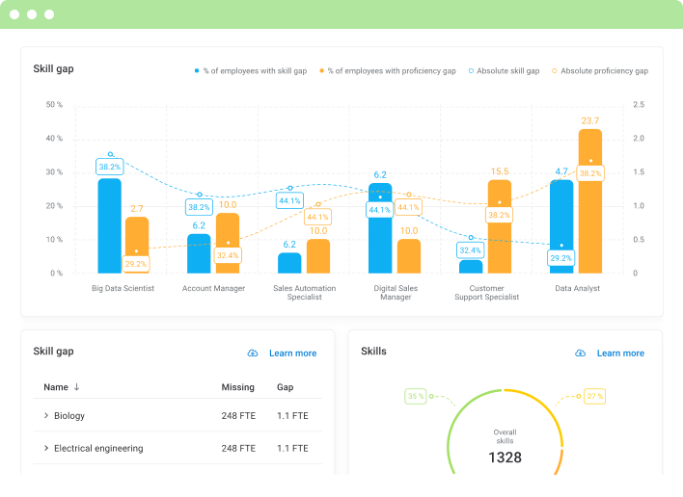Click Big Data Scientist blue bar
Screen dimensions: 683x497
click(x=109, y=225)
